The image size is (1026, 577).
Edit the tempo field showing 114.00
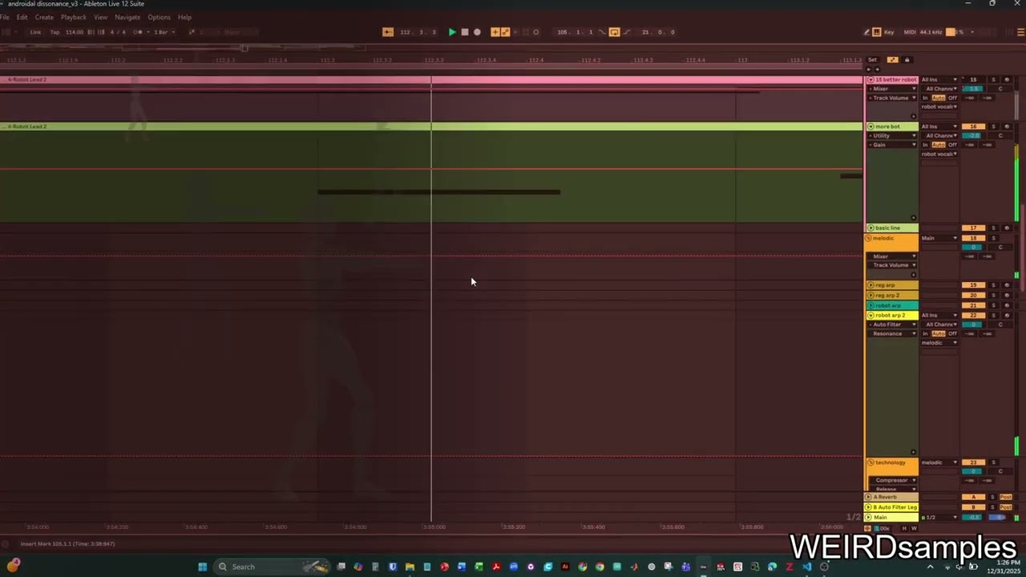pos(75,32)
